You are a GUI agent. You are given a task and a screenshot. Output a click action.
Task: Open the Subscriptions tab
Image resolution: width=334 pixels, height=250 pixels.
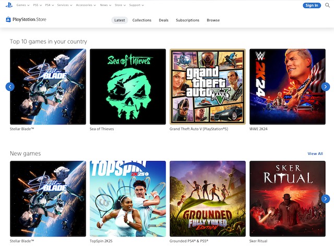(x=187, y=20)
